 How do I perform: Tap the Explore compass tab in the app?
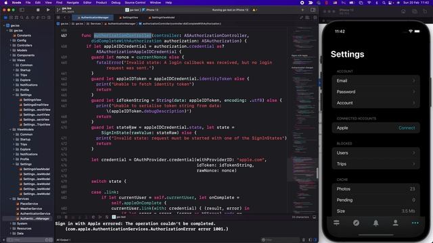click(357, 223)
